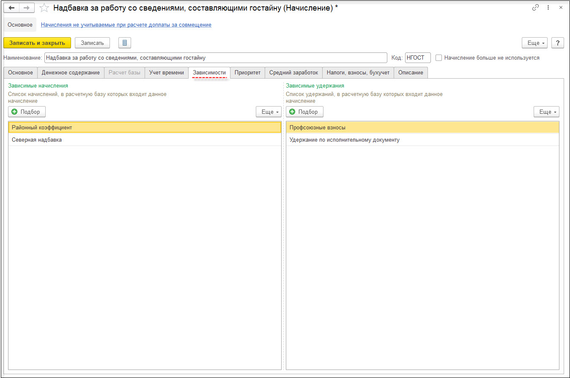Open the top toolbar 'Еще' dropdown
This screenshot has width=570, height=378.
pos(535,43)
